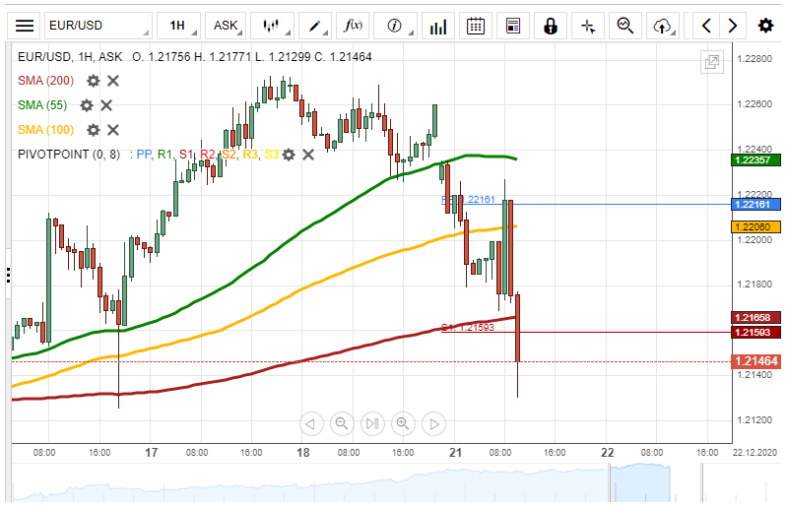788x506 pixels.
Task: Open SMA (55) settings gear
Action: pyautogui.click(x=87, y=105)
